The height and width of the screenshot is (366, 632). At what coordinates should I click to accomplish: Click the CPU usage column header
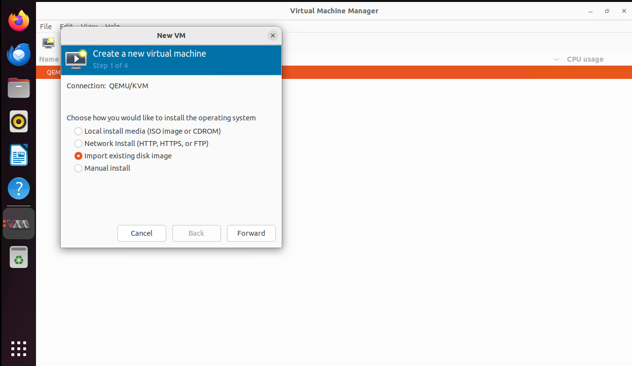coord(585,59)
